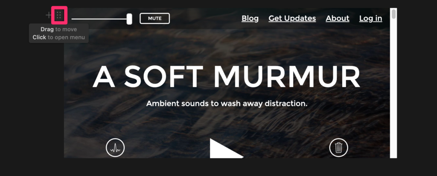Screen dimensions: 437x176
Task: Click the Drag to move tooltip
Action: 59,33
